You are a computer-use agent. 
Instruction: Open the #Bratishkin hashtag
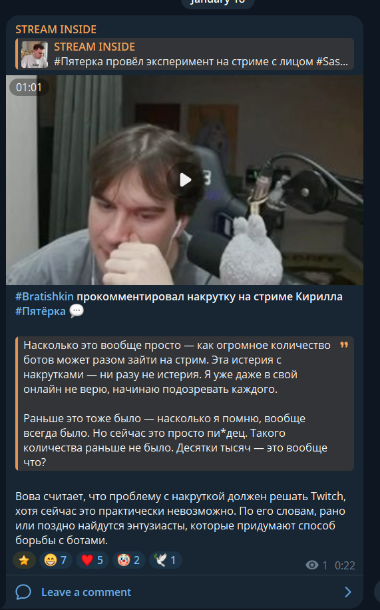pos(45,296)
